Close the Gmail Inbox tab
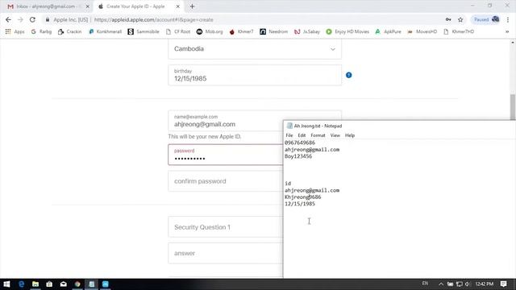Screen dimensions: 516x290 point(88,6)
